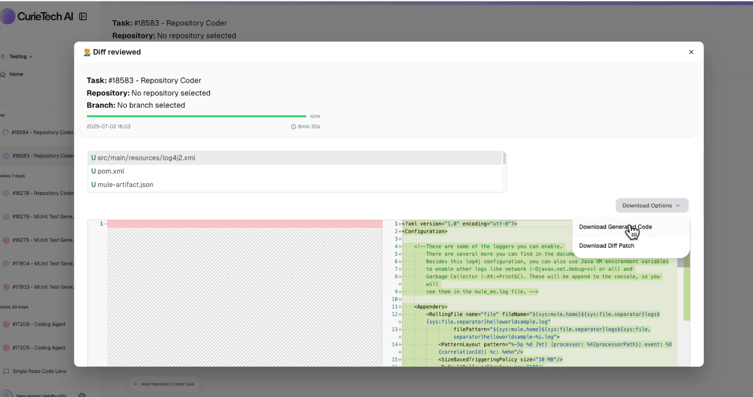Open task #18584 - Repository Coder

pos(43,132)
